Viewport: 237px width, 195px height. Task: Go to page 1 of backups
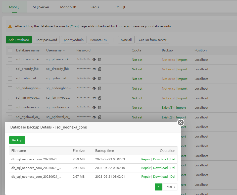tap(159, 187)
